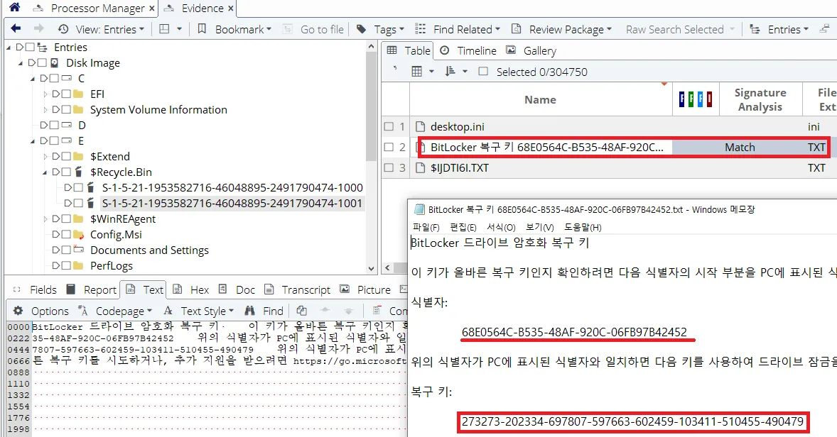Open the View: Entries dropdown
Screen dimensions: 837x437
(102, 29)
